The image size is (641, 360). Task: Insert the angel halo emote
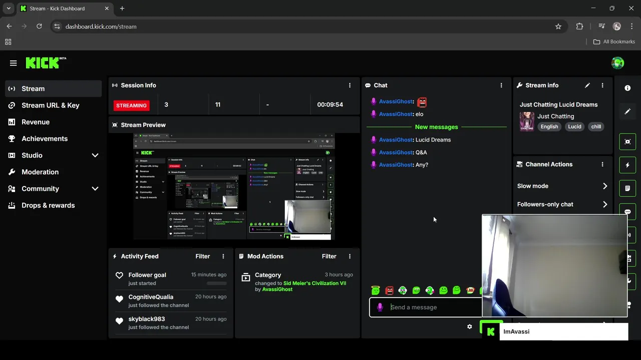point(376,290)
